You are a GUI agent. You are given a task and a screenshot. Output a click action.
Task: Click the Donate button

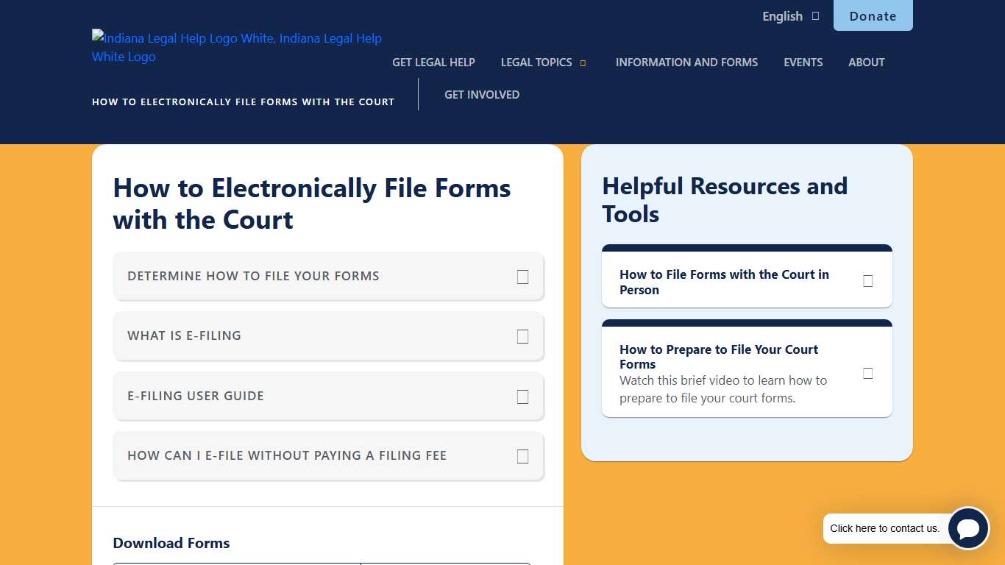873,15
